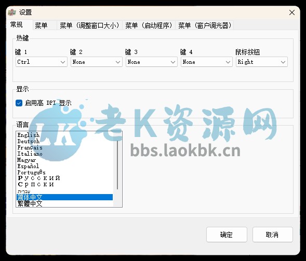The height and width of the screenshot is (261, 306).
Task: Select Русский language entry
Action: pyautogui.click(x=38, y=178)
